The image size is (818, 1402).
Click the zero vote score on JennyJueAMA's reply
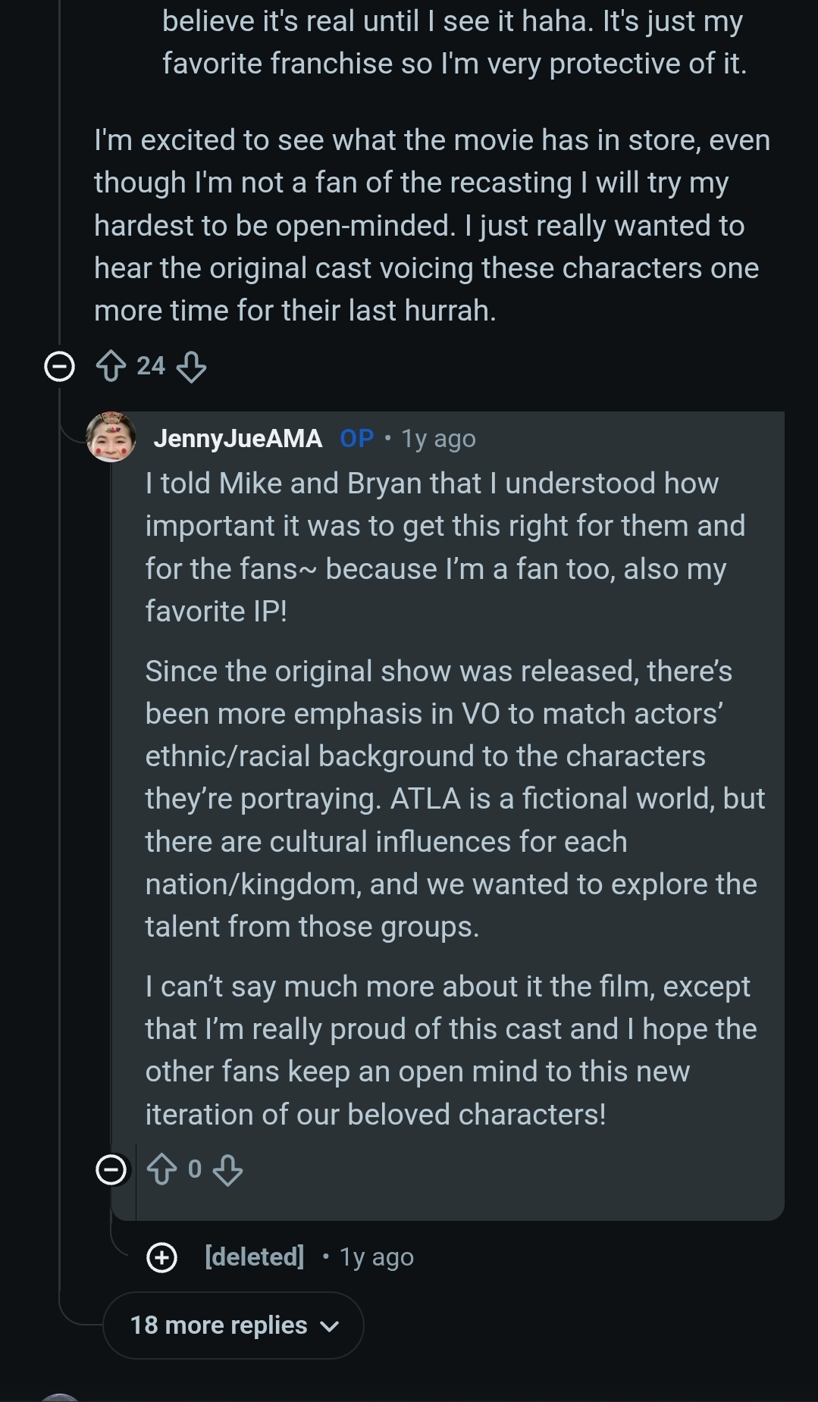click(x=195, y=1169)
